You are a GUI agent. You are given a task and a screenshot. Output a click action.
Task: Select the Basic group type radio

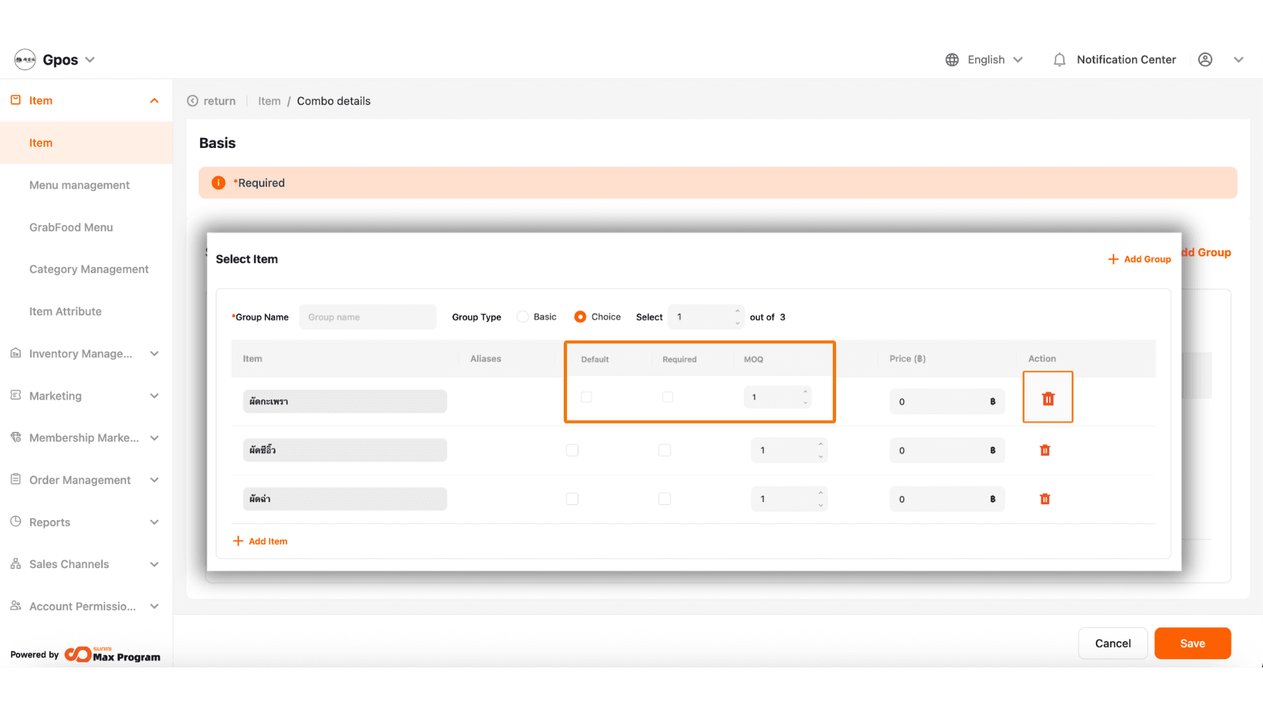point(523,317)
